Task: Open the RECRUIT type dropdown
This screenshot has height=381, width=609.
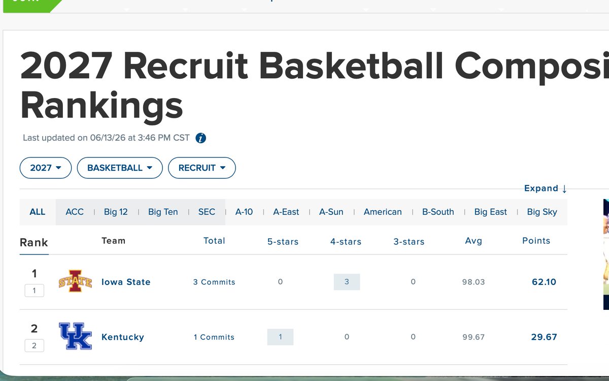Action: pyautogui.click(x=201, y=168)
